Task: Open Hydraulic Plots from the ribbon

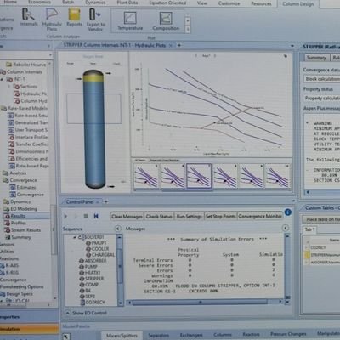Action: [52, 20]
